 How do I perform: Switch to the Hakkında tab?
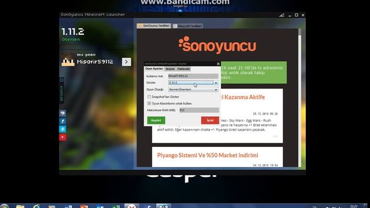click(183, 69)
